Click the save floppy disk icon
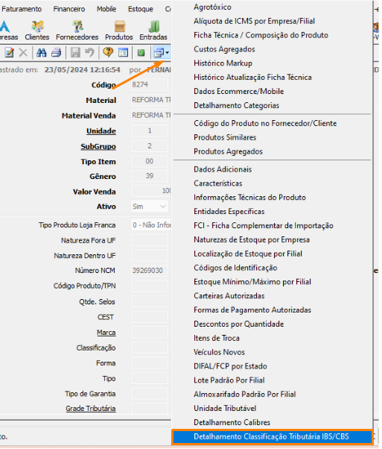This screenshot has height=449, width=382. 75,52
